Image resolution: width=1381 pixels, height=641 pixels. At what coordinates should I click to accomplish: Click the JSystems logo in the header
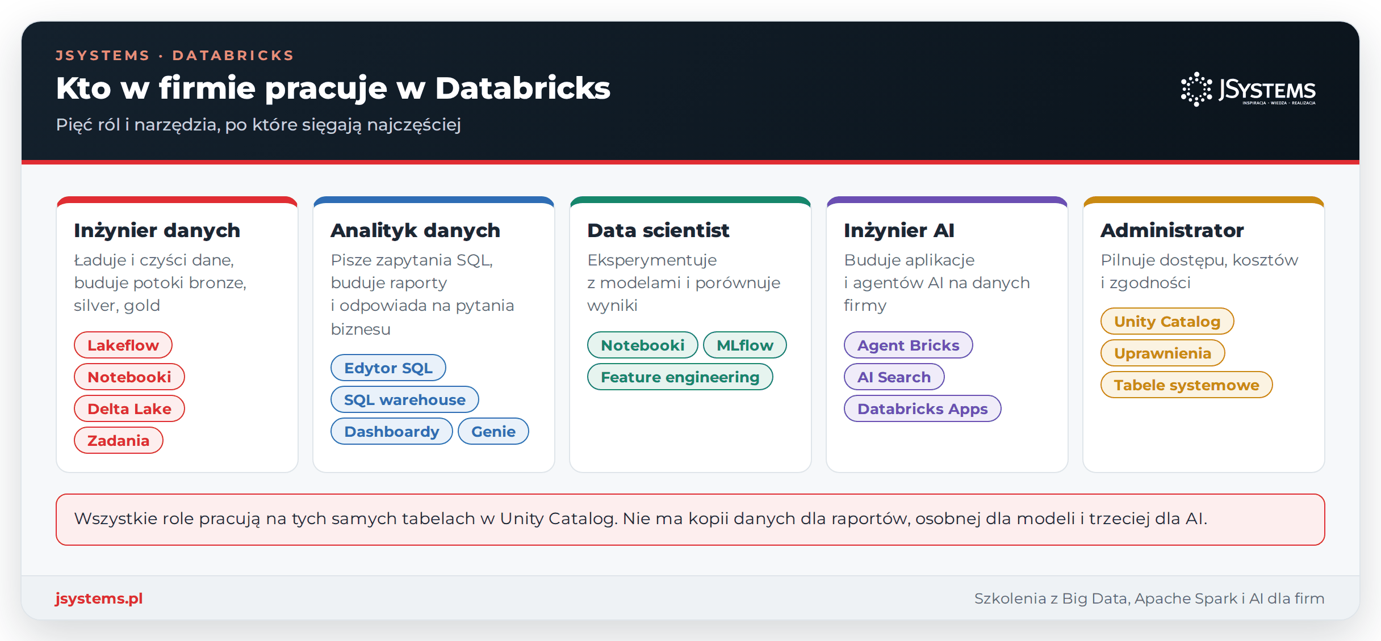1248,89
